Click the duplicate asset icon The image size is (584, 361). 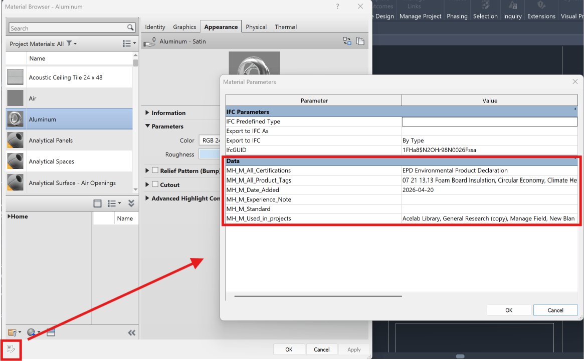pos(360,41)
